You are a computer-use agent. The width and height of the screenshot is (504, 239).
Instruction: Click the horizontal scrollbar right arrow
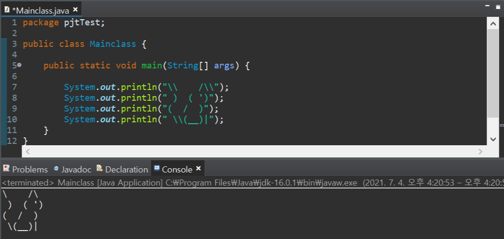click(x=480, y=151)
